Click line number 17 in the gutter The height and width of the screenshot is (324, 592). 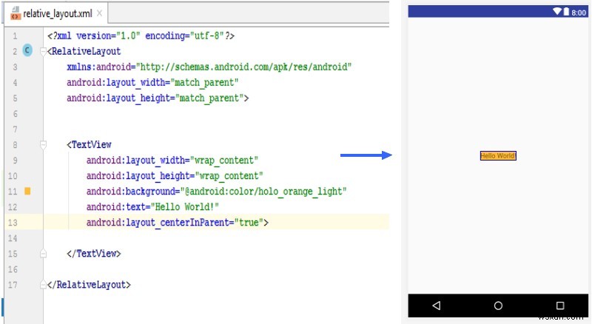click(13, 285)
